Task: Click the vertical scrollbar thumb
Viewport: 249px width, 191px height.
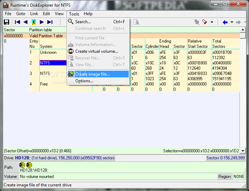Action: tap(243, 36)
